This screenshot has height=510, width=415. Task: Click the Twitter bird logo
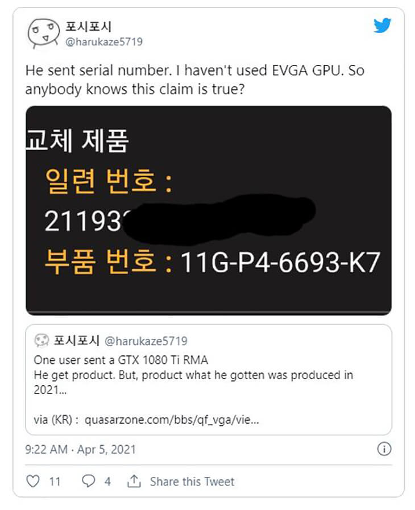click(x=382, y=26)
